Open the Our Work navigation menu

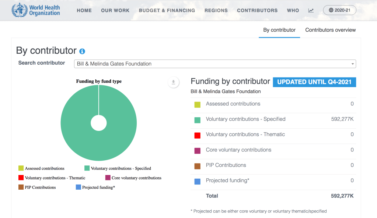pos(115,11)
